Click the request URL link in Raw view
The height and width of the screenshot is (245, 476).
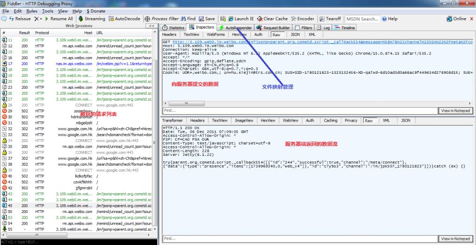pyautogui.click(x=323, y=42)
